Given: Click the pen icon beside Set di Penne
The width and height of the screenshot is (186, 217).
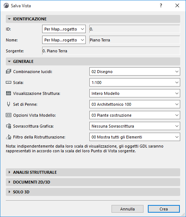Looking at the screenshot, I should click(x=8, y=104).
